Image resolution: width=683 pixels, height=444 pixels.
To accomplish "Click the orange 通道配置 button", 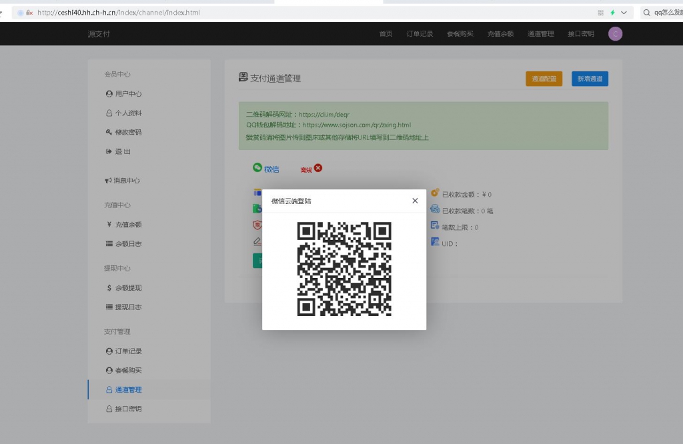I will pyautogui.click(x=544, y=79).
